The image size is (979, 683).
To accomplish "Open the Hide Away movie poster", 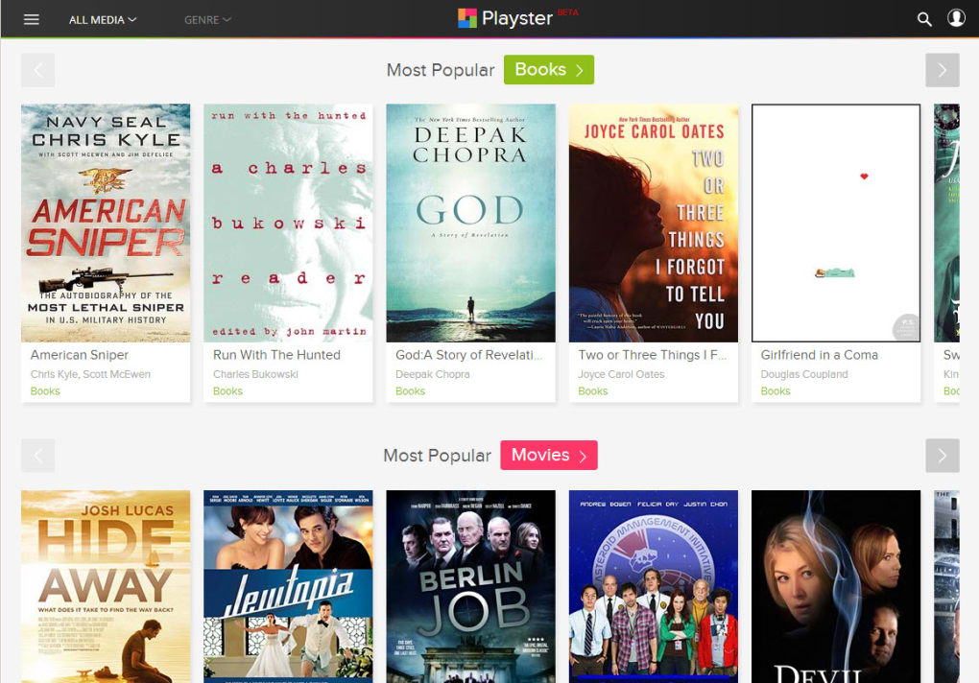I will click(106, 586).
